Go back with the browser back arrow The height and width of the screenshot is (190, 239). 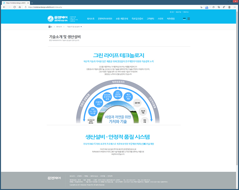(4, 7)
